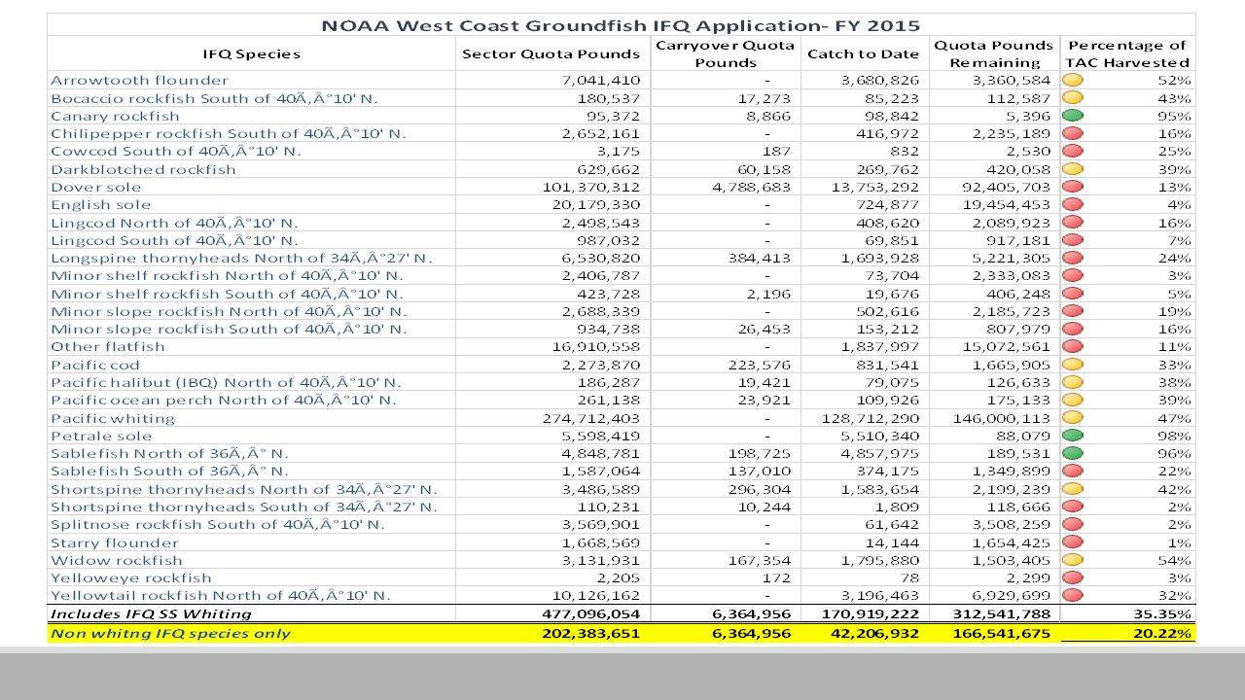Click total sector quota 477,096,054

click(590, 613)
